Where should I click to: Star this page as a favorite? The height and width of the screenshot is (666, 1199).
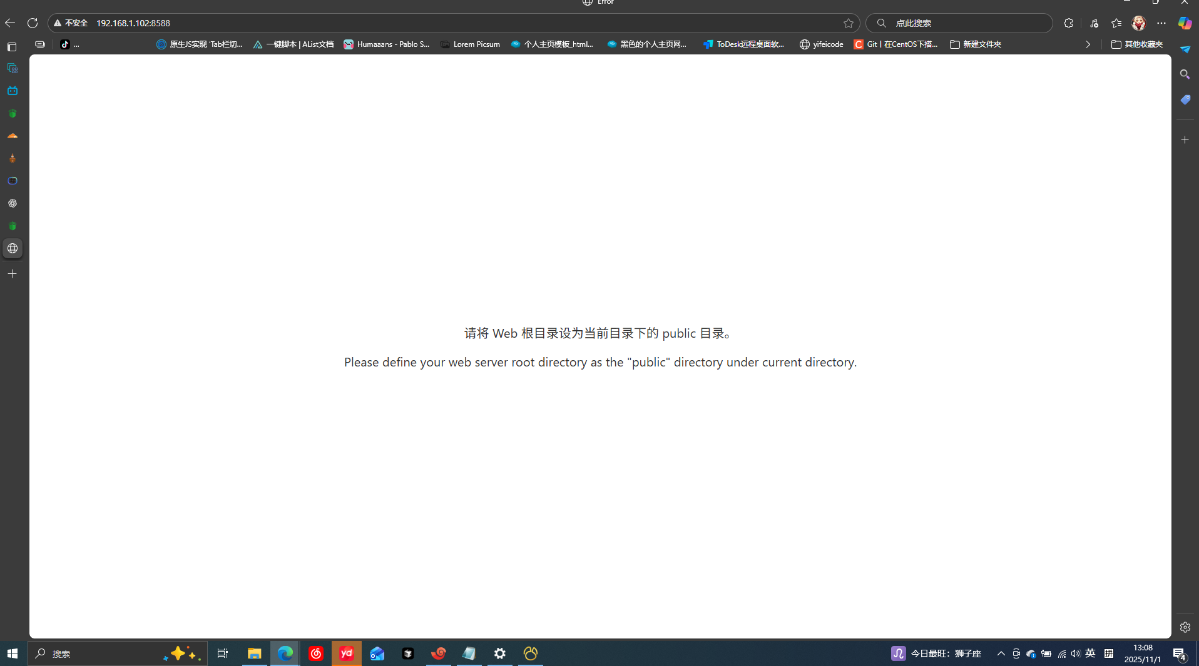[x=848, y=23]
